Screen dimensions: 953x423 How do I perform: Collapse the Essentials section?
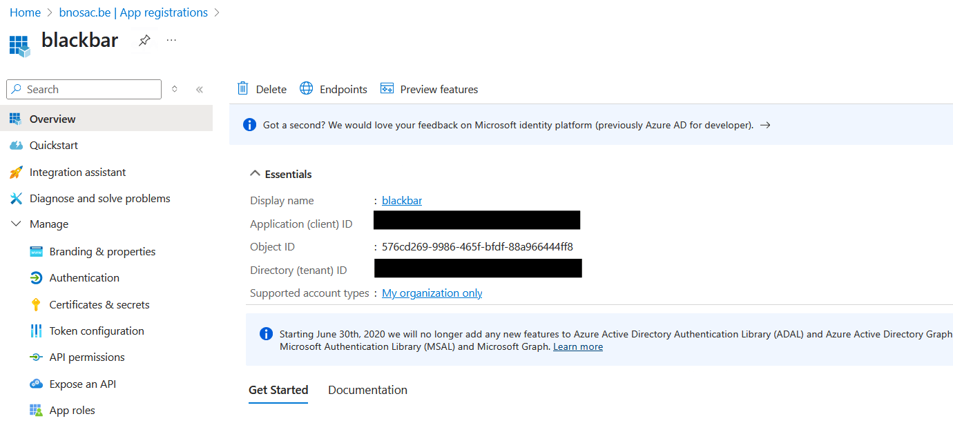(281, 174)
